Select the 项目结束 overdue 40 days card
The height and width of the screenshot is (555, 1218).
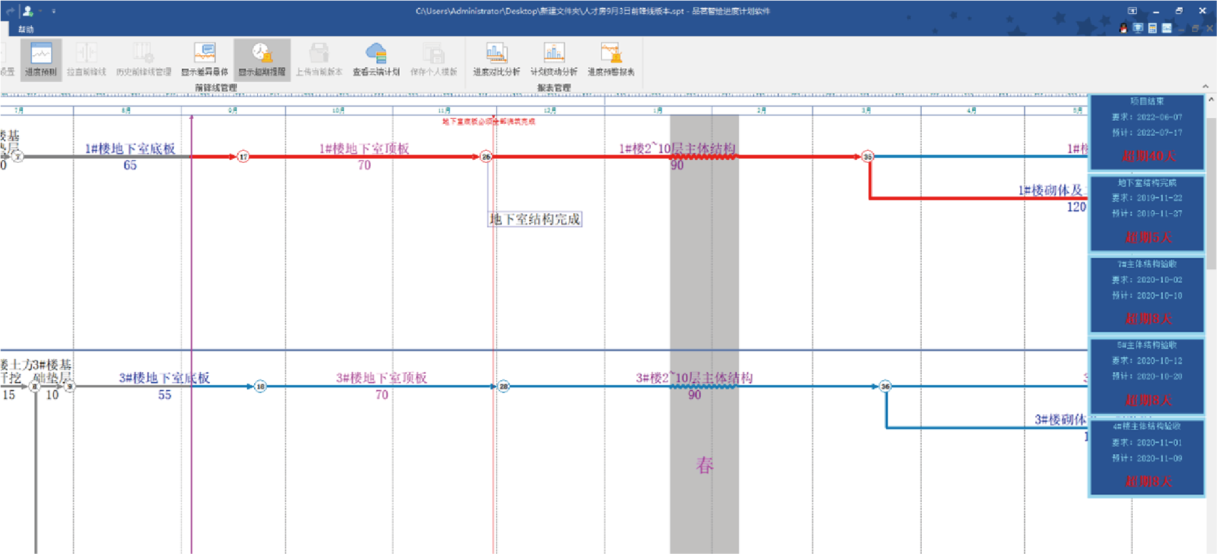point(1147,132)
